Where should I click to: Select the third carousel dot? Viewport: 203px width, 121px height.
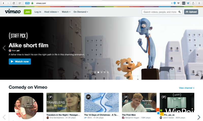101,72
